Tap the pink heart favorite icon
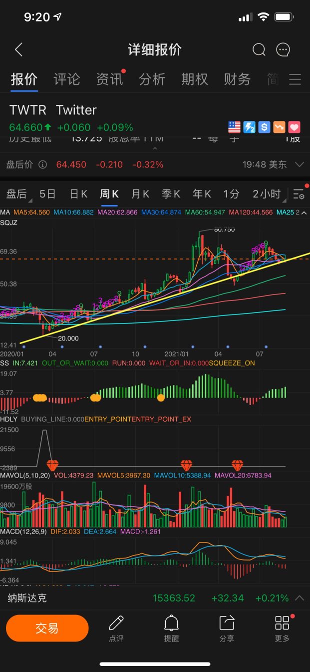310x672 pixels. [x=294, y=127]
